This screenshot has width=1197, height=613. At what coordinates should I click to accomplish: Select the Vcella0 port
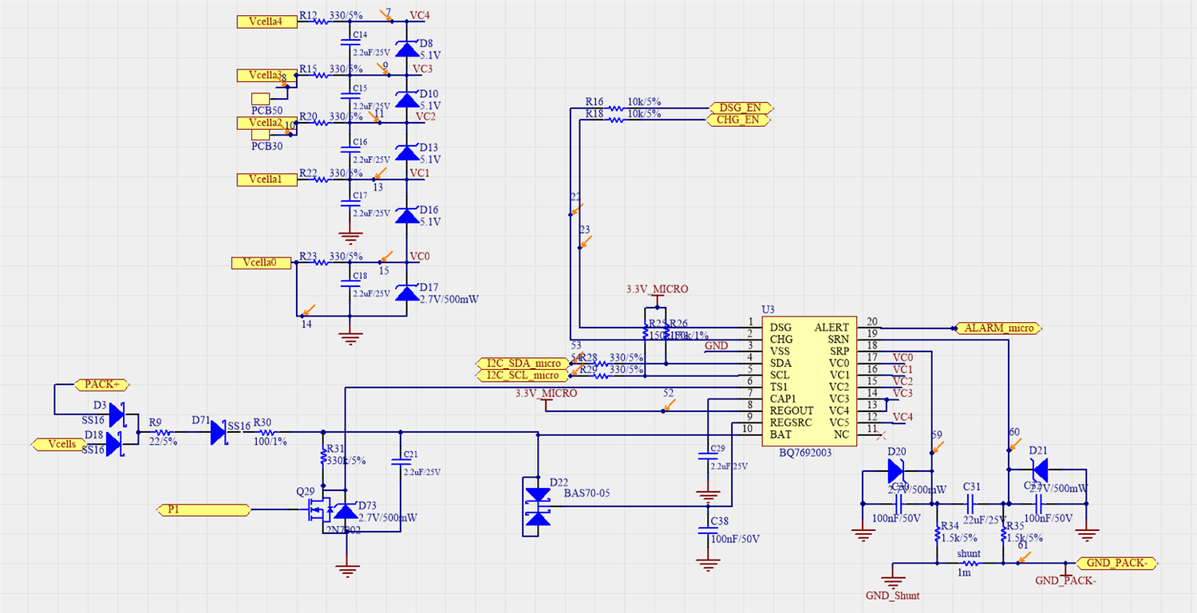point(261,262)
